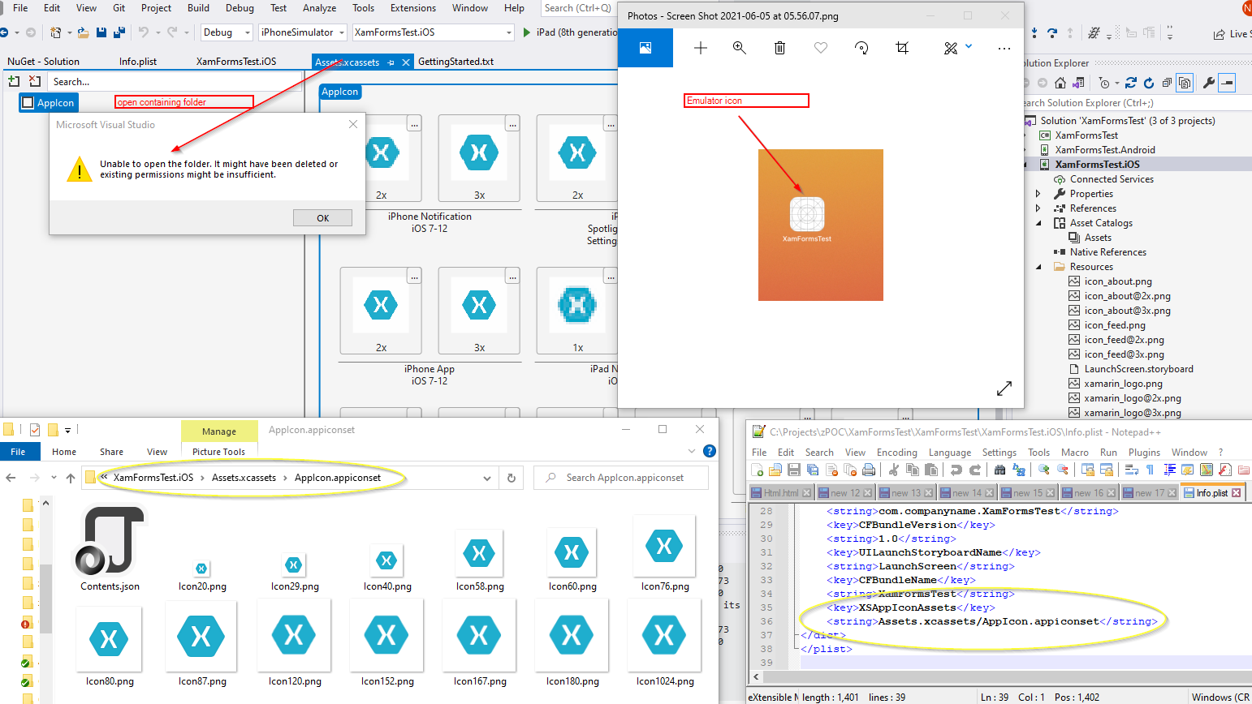Click Photos 'Add to' plus icon

pos(701,48)
